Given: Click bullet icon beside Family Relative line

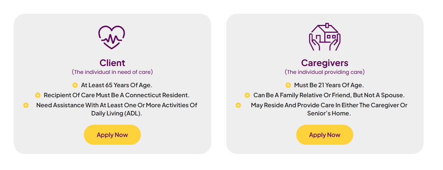Looking at the screenshot, I should (x=247, y=95).
